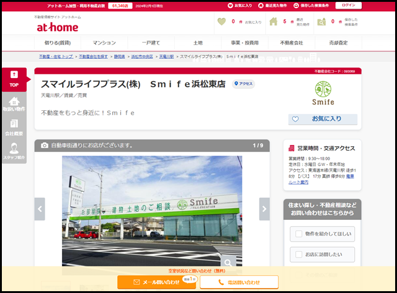Open the マンション menu
The image size is (397, 293).
tap(104, 43)
